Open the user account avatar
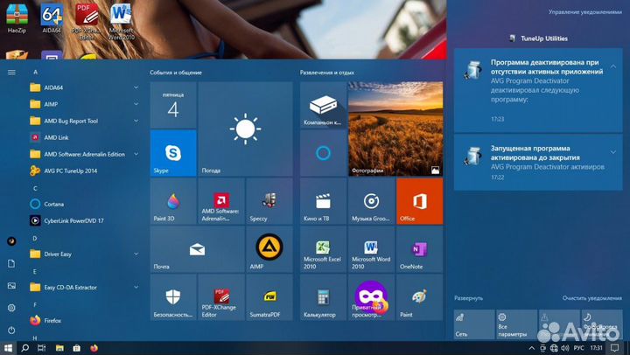 coord(11,241)
